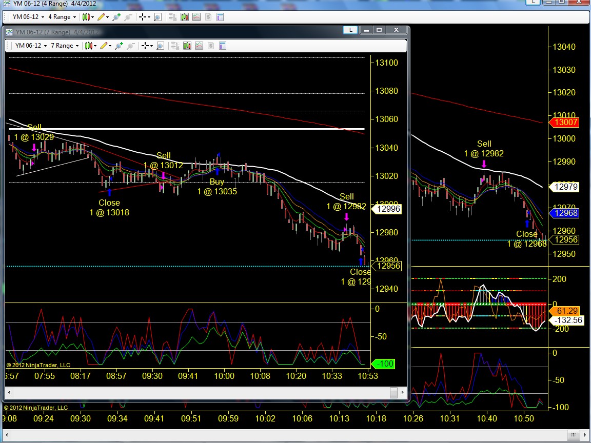The height and width of the screenshot is (443, 591).
Task: Expand crosshair cursor dropdown arrow in 4 Range window
Action: (149, 17)
